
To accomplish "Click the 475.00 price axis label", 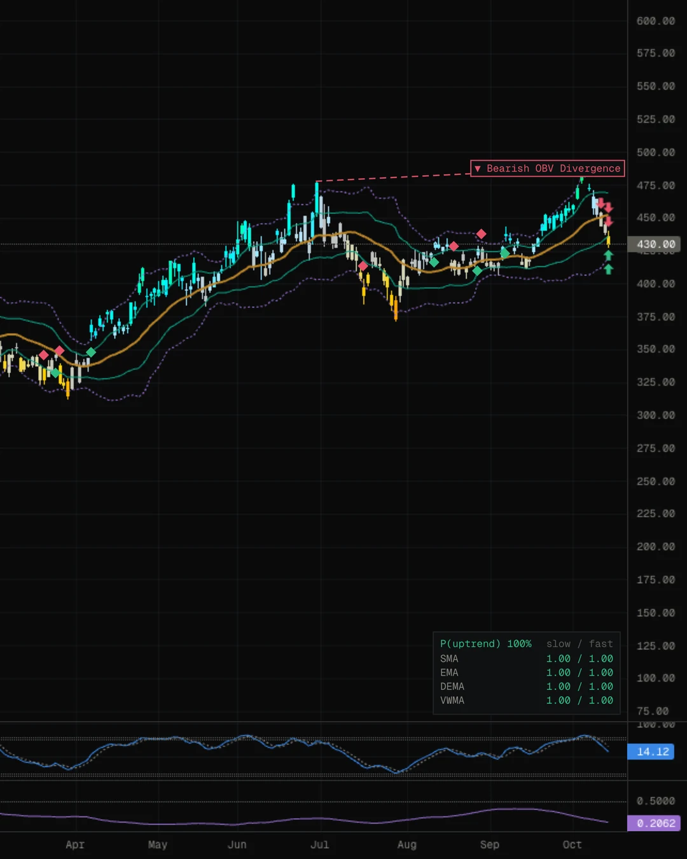I will tap(656, 186).
